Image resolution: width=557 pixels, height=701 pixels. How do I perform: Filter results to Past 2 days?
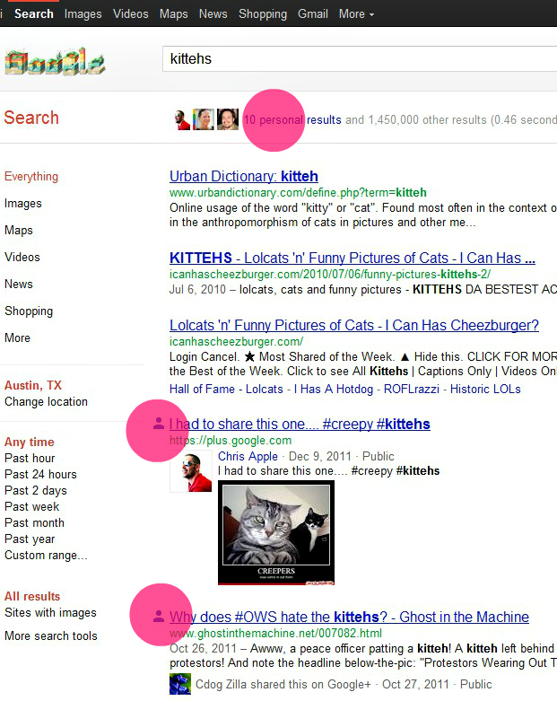36,490
